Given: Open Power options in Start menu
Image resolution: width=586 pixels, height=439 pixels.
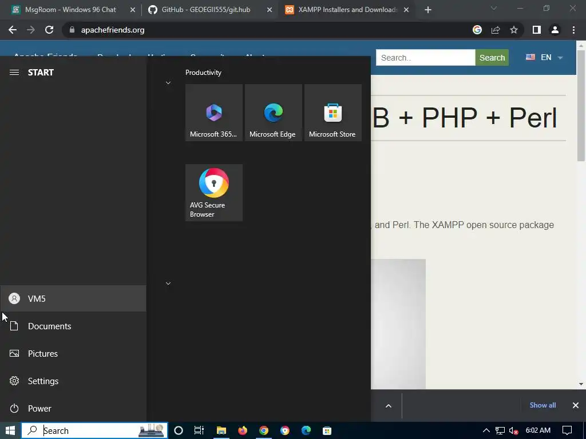Looking at the screenshot, I should (x=73, y=408).
